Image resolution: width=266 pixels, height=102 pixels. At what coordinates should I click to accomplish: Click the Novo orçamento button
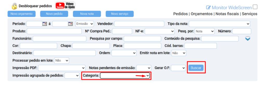(22, 14)
